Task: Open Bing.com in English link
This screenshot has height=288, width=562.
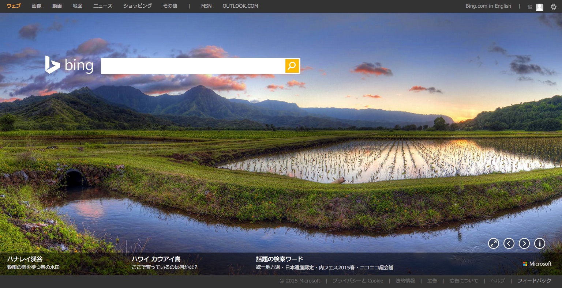Action: [x=488, y=6]
